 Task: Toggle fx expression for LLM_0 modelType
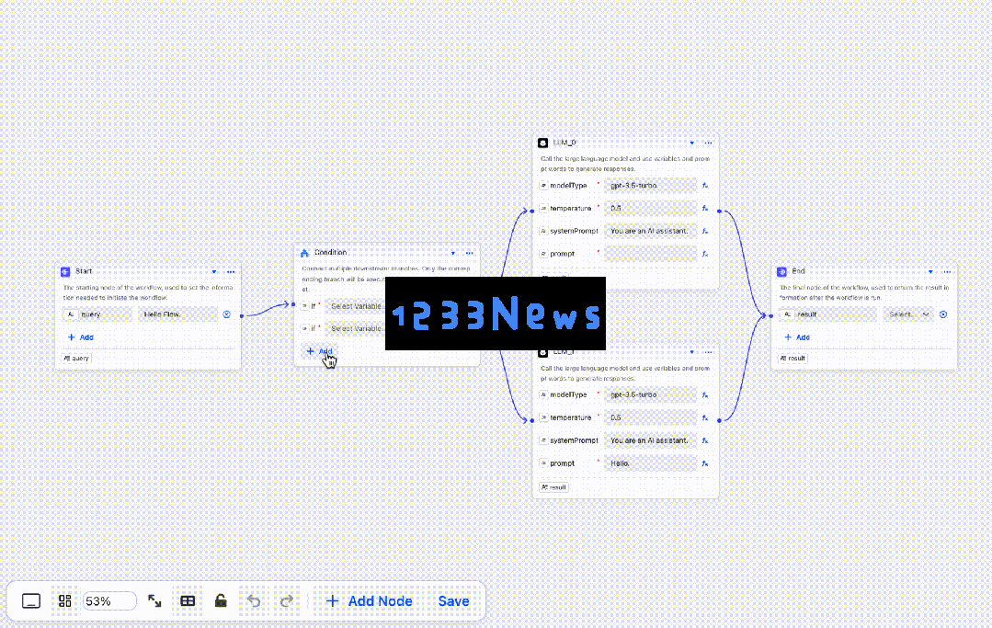(705, 186)
